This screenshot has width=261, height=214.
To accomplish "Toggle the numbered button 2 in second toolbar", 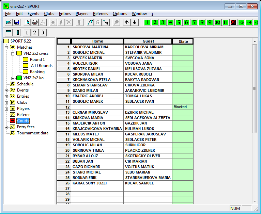I will coord(34,33).
